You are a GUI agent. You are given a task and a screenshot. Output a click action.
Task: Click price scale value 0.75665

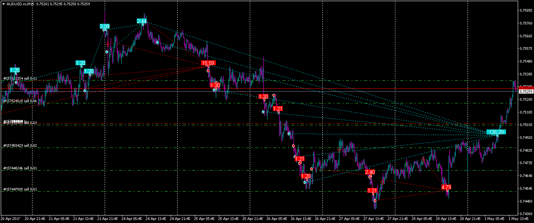point(526,36)
